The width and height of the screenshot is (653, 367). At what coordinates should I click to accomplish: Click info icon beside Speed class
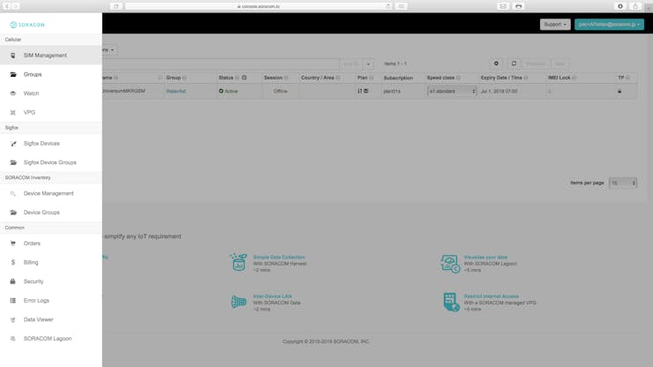pyautogui.click(x=458, y=78)
